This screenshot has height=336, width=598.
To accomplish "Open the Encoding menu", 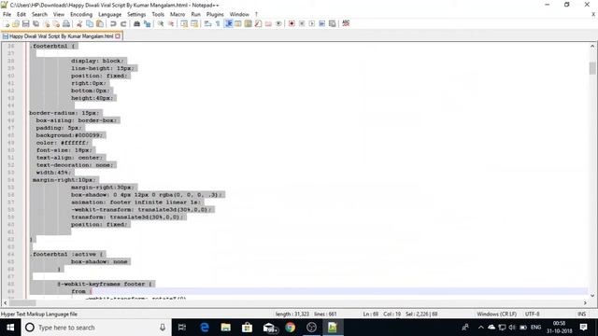I will pos(81,14).
